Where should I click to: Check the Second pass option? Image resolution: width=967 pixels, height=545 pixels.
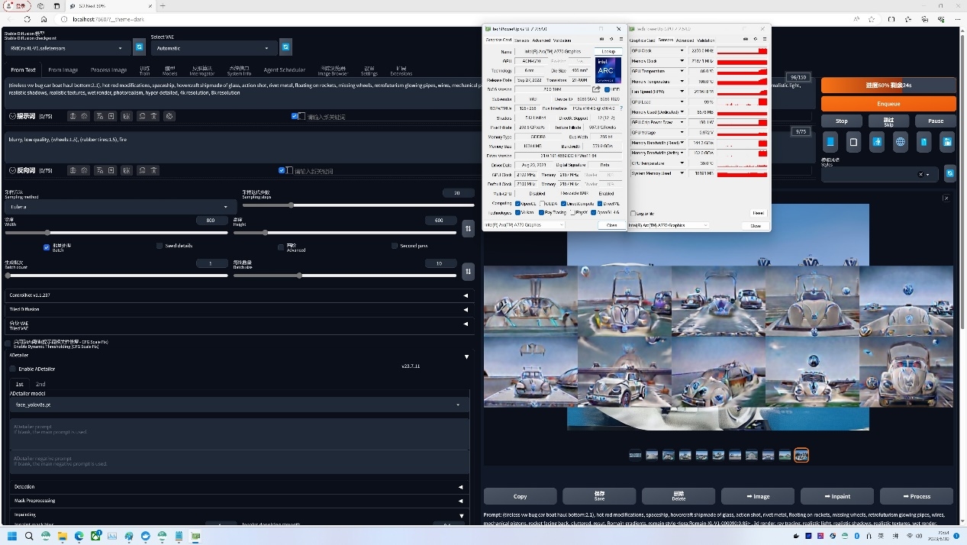click(x=395, y=246)
